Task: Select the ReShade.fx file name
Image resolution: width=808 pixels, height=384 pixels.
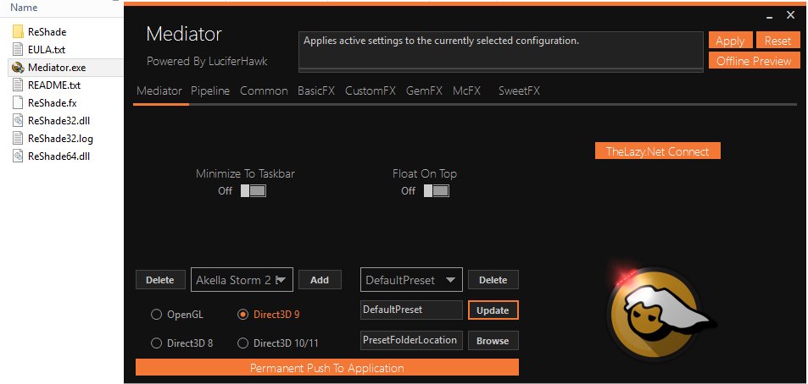Action: (52, 103)
